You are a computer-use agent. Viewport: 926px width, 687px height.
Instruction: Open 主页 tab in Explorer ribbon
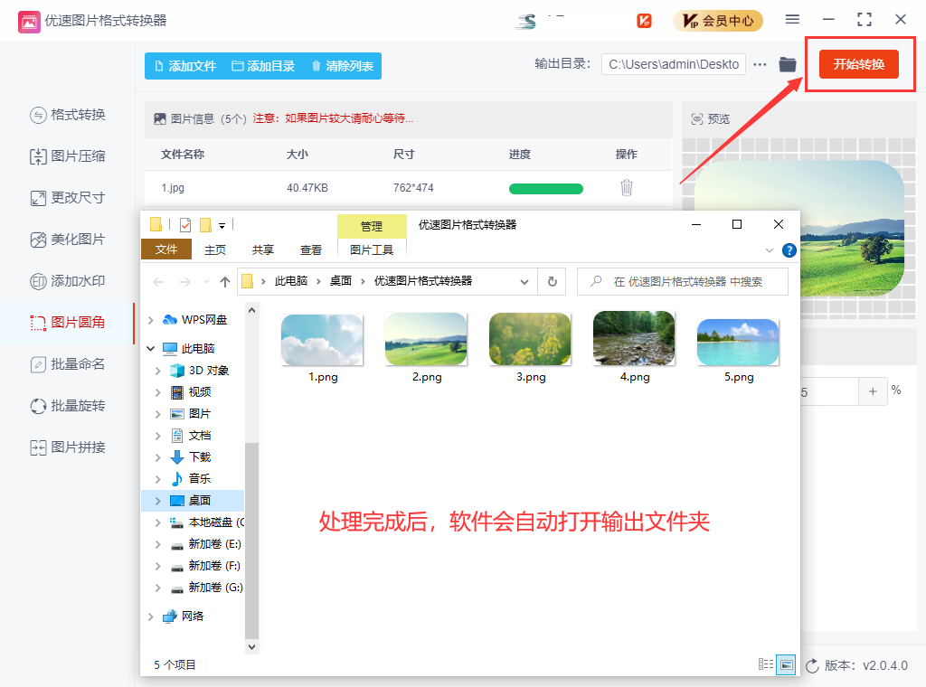click(x=215, y=249)
